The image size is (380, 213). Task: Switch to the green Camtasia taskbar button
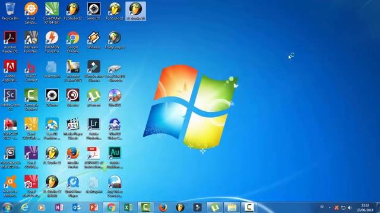click(x=145, y=208)
